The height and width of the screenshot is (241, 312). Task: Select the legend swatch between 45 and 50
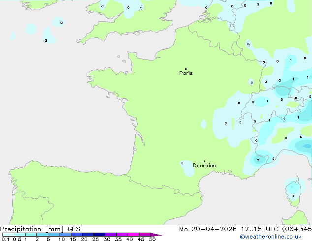(x=145, y=235)
